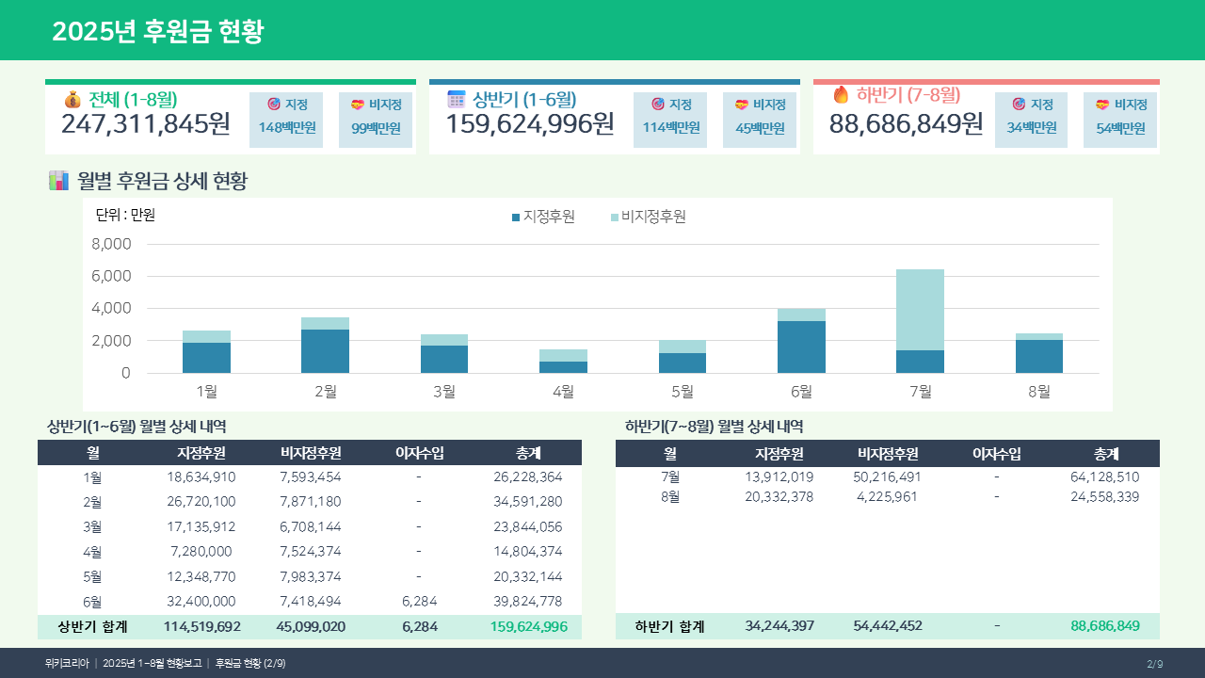
Task: Click the target icon in 전체 지정 box
Action: pos(274,105)
